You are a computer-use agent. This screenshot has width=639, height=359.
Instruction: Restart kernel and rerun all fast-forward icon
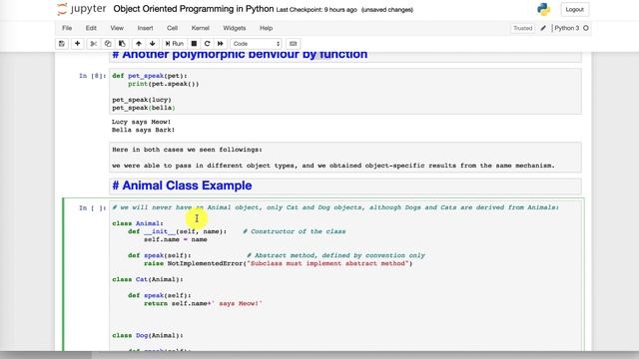[220, 44]
